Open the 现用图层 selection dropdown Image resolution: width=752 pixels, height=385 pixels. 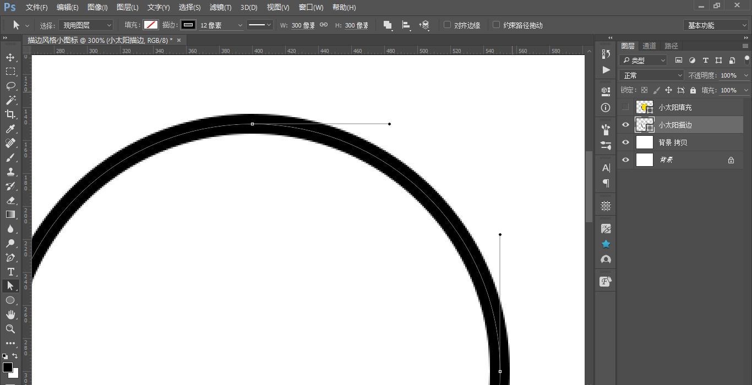pos(86,25)
